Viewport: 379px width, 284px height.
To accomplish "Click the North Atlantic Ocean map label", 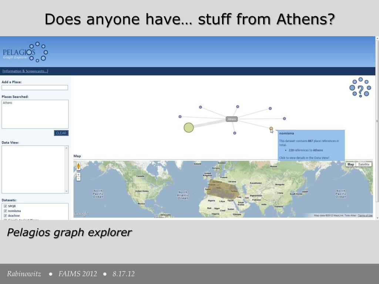I will pos(183,195).
